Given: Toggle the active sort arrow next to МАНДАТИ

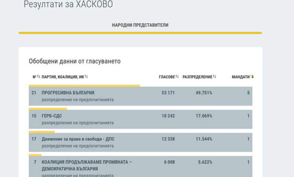Looking at the screenshot, I should (x=252, y=77).
